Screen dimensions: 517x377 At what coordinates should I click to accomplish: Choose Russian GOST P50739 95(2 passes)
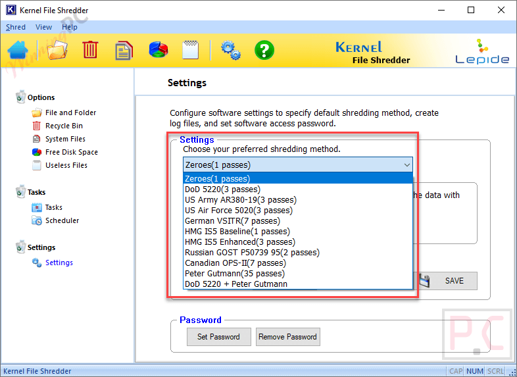(x=298, y=253)
